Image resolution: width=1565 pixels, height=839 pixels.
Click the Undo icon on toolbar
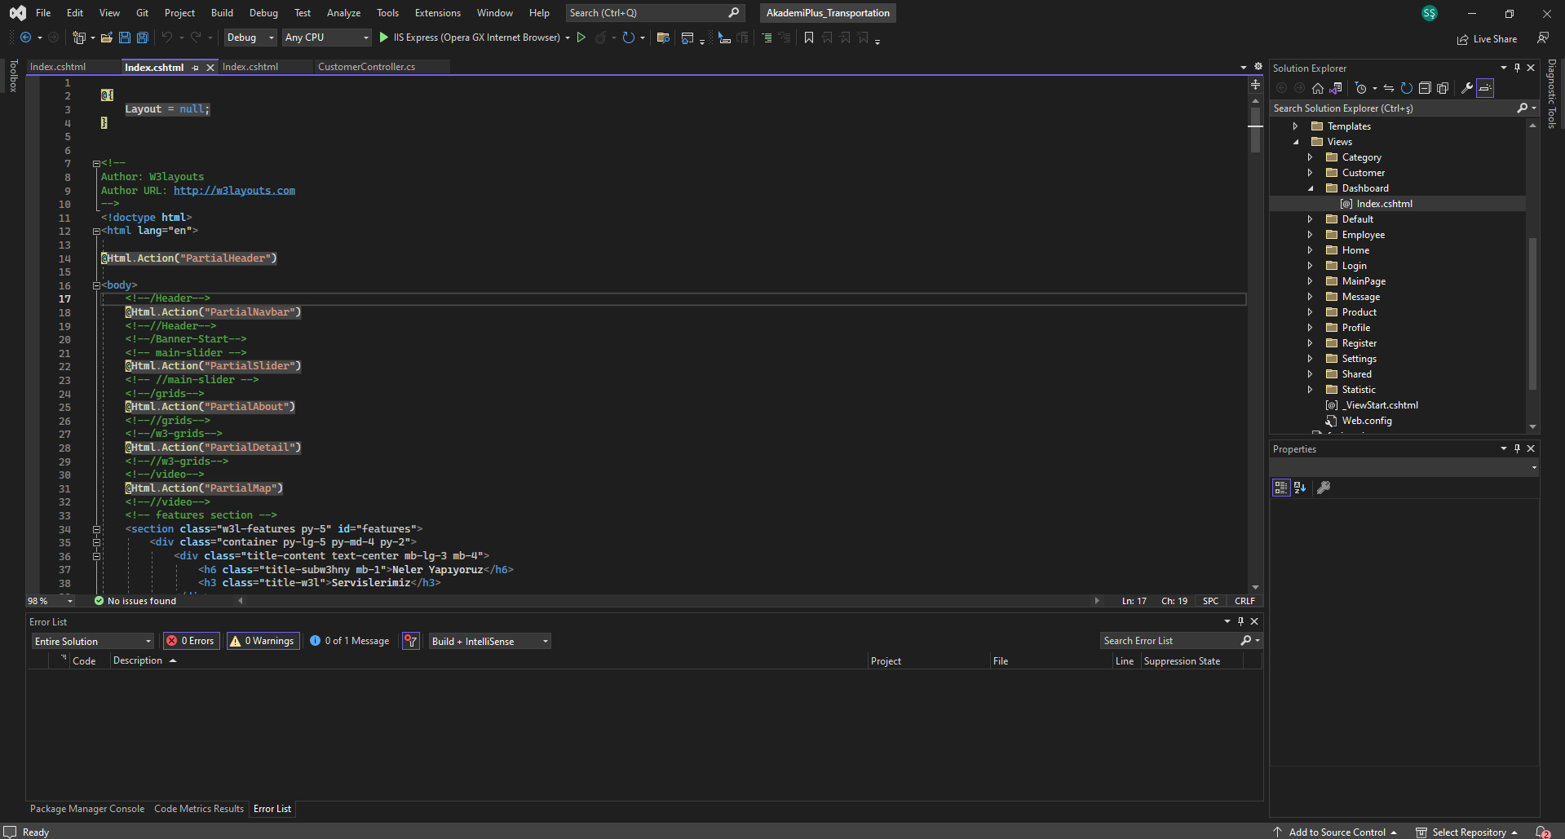[x=167, y=38]
